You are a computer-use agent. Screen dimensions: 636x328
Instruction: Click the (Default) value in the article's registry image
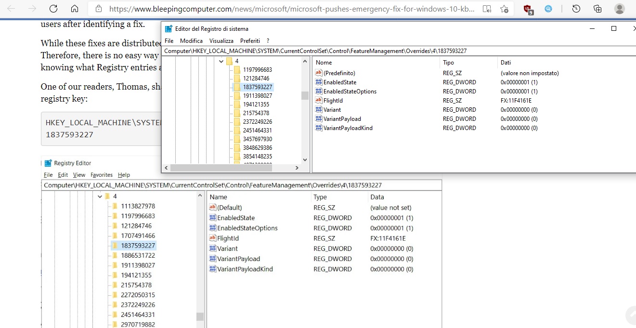(x=229, y=208)
